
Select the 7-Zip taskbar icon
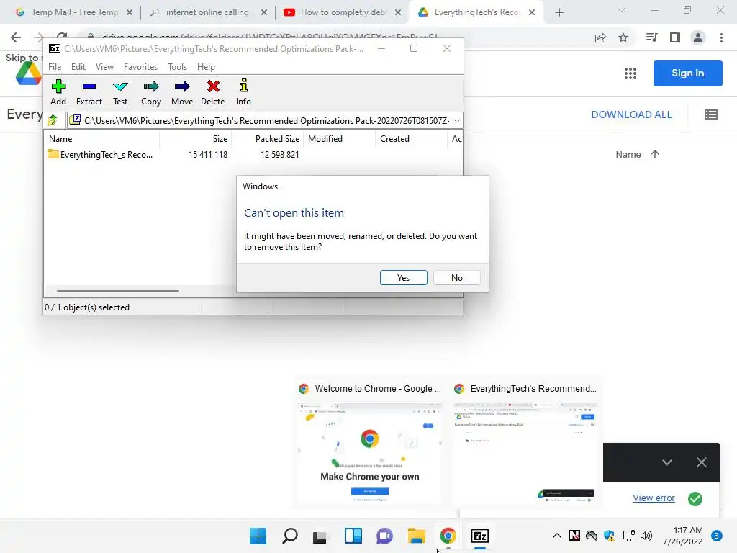click(480, 536)
